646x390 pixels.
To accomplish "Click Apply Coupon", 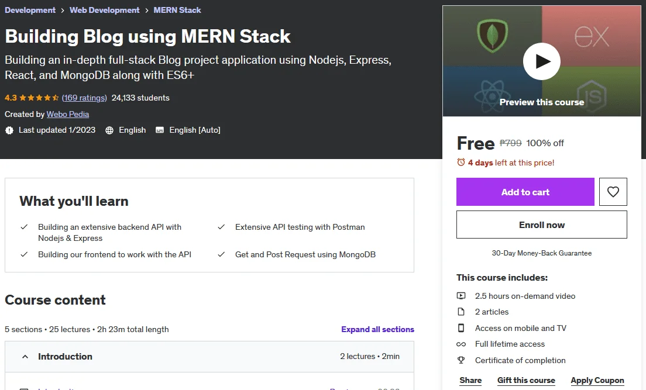I will pos(597,380).
